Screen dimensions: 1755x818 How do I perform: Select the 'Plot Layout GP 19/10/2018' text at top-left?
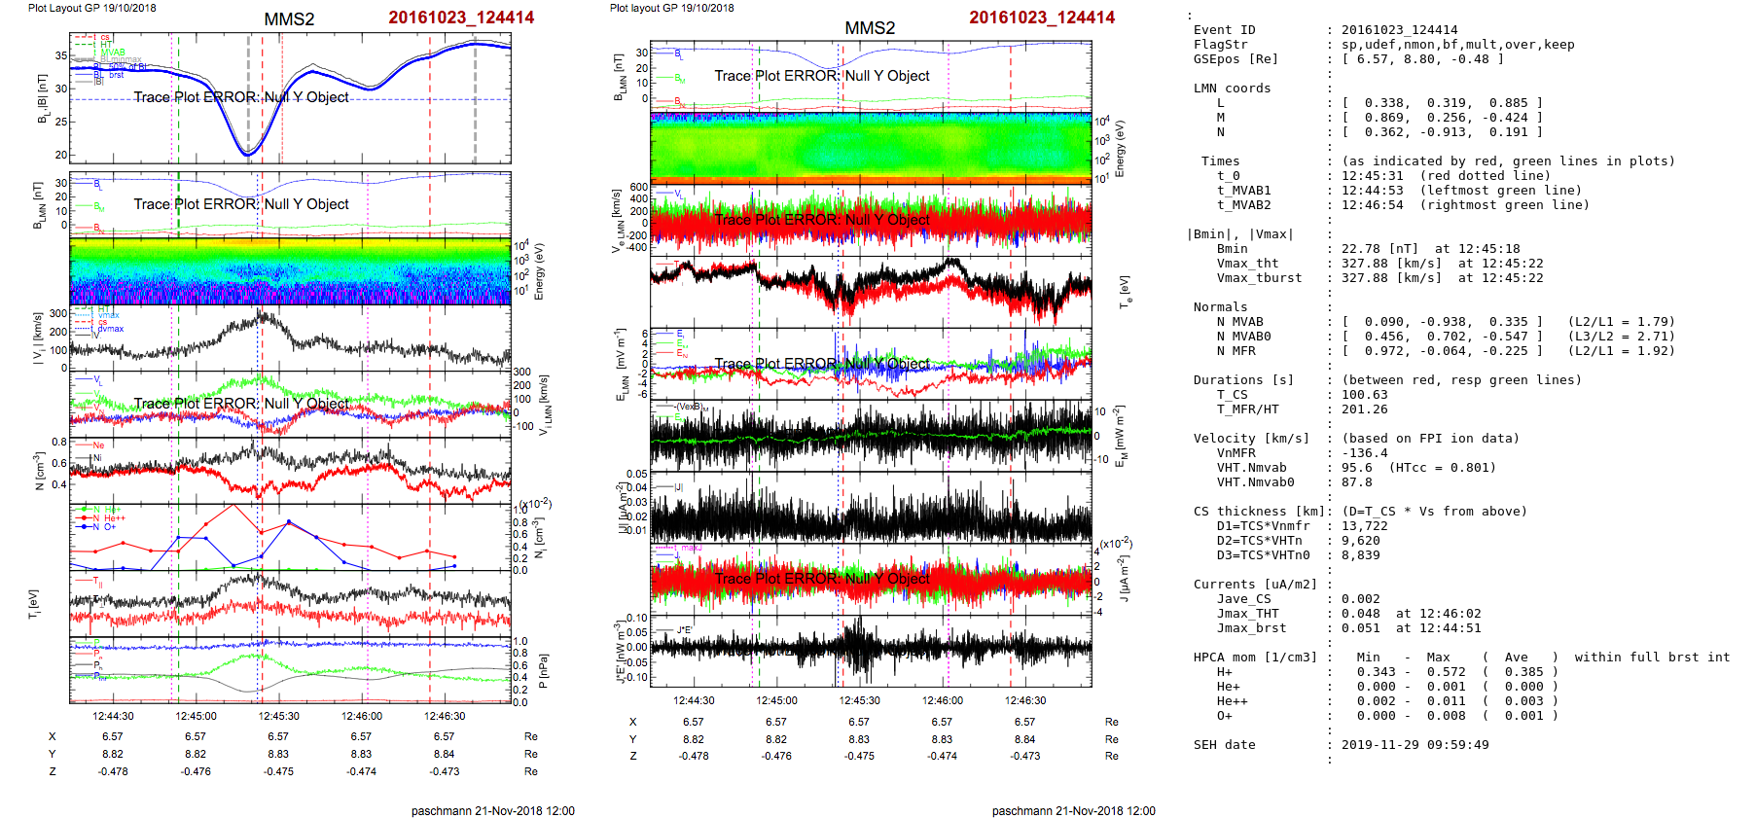[91, 8]
